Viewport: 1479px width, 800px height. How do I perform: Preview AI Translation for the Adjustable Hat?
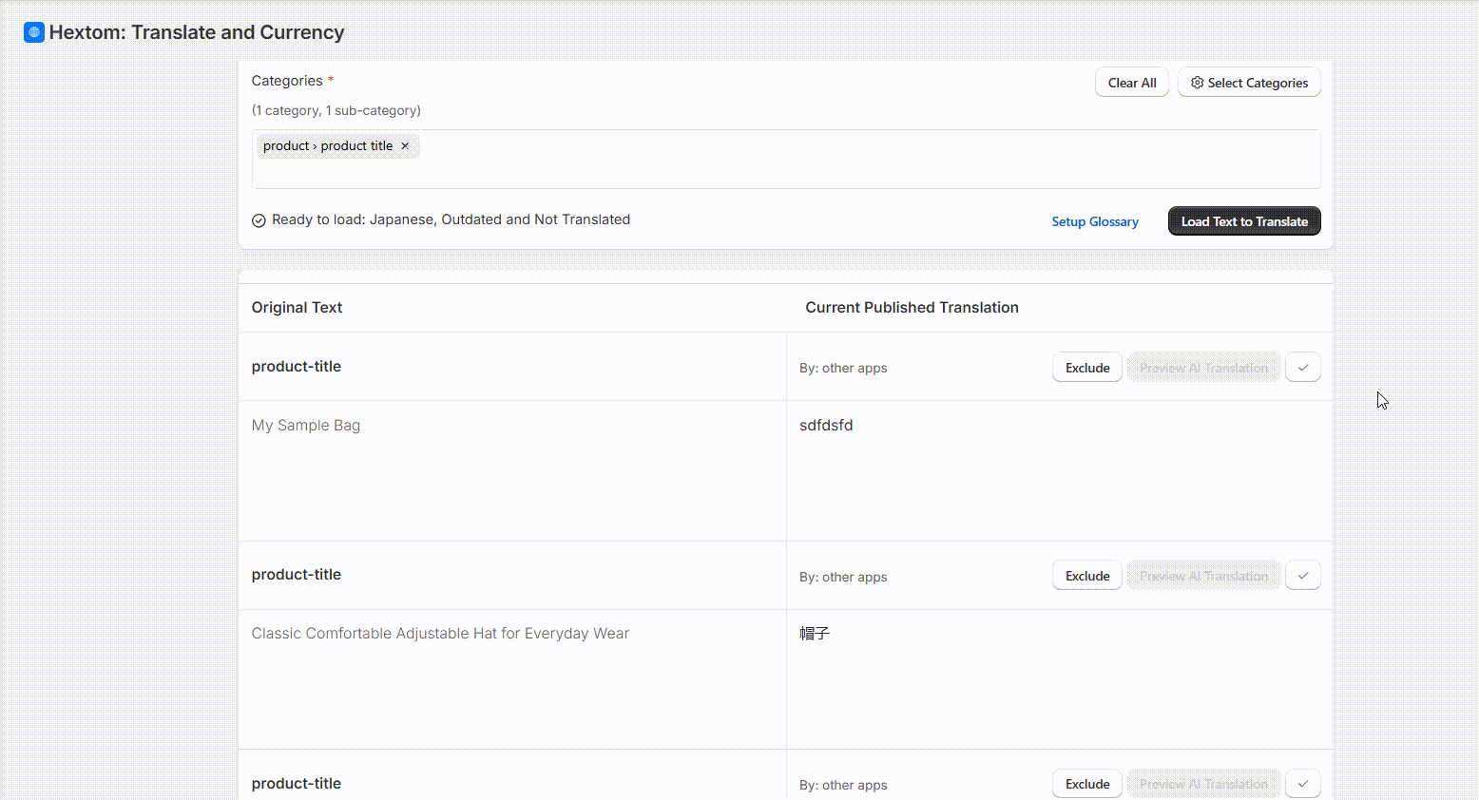[x=1203, y=576]
